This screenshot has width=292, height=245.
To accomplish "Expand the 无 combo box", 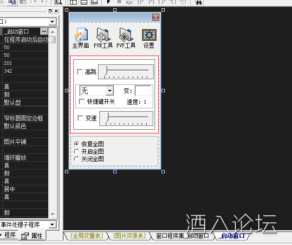I will (110, 91).
